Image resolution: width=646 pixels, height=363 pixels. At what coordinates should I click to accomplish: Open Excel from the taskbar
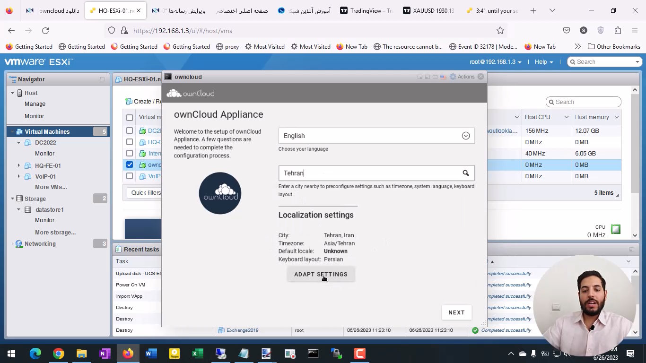[x=198, y=354]
